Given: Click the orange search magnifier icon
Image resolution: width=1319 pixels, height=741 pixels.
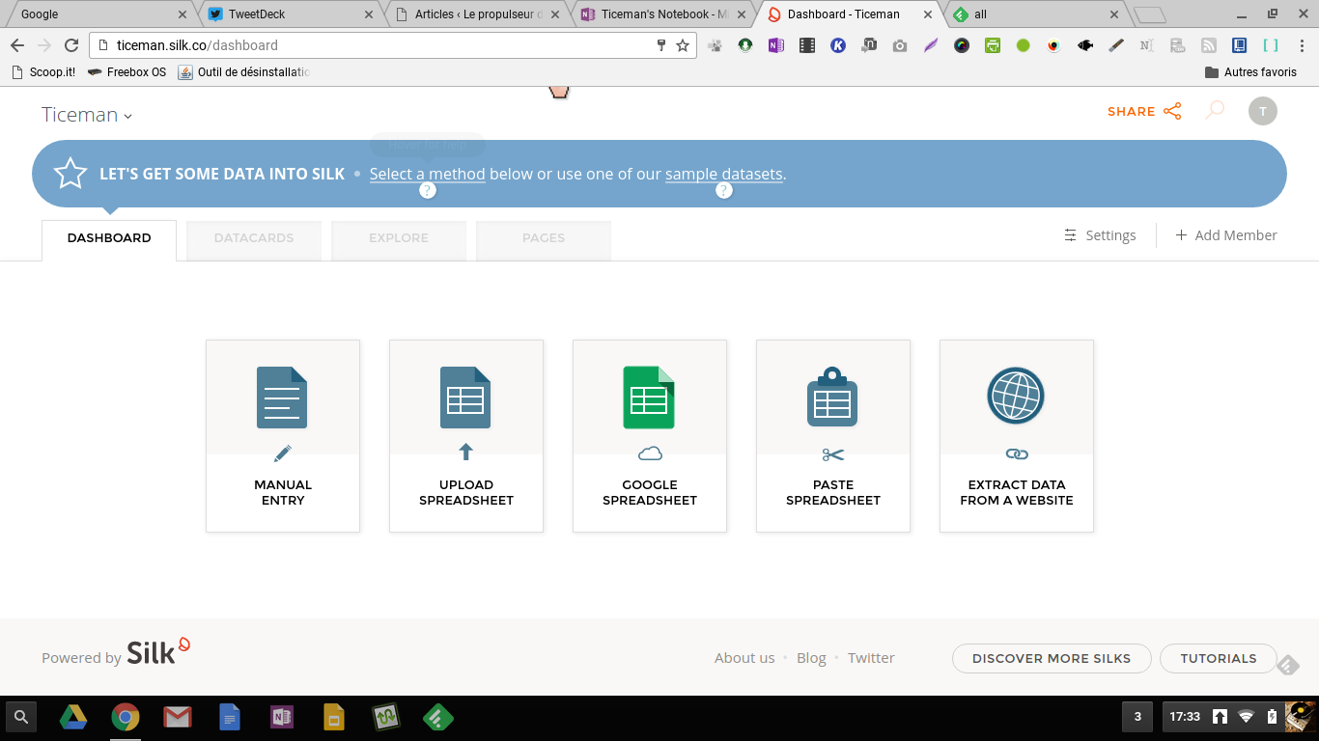Looking at the screenshot, I should pyautogui.click(x=1215, y=111).
